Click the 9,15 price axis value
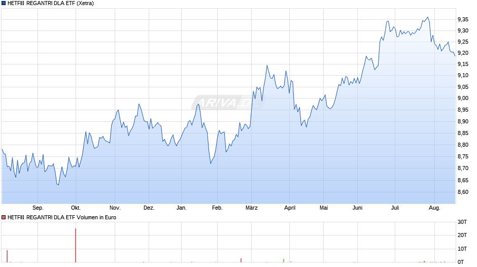The image size is (477, 267). point(463,64)
